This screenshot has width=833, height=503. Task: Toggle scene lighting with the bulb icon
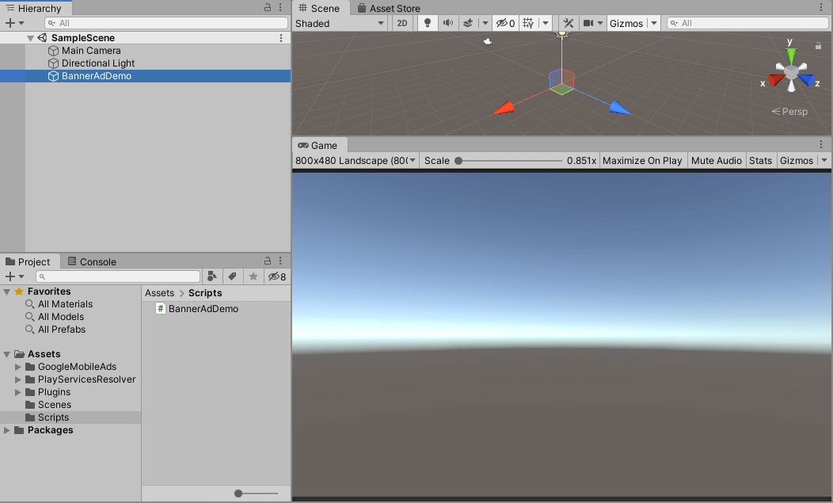click(427, 23)
